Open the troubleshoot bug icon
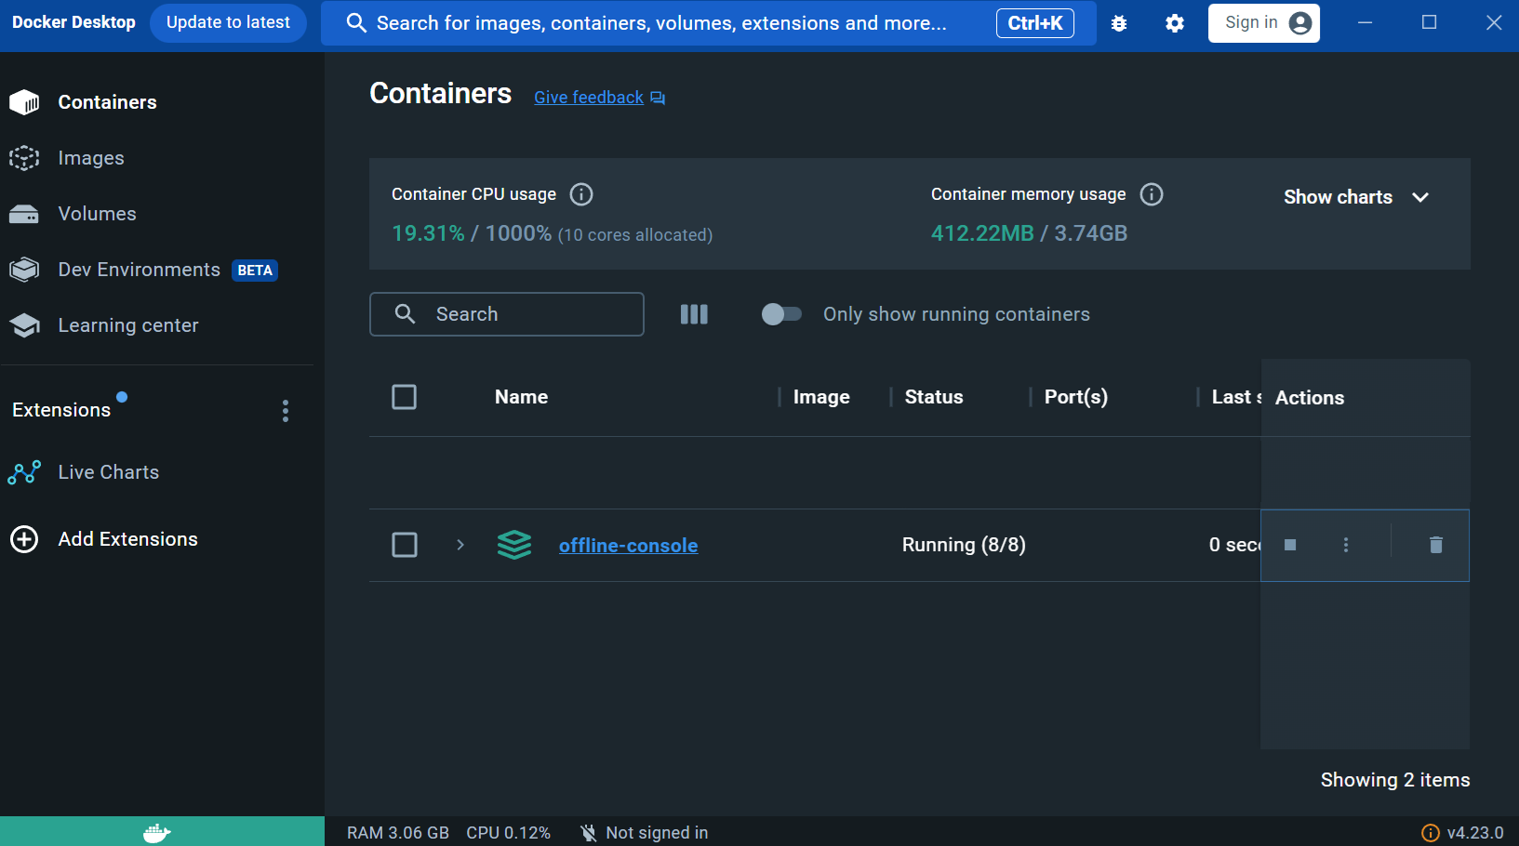Viewport: 1519px width, 846px height. 1119,23
